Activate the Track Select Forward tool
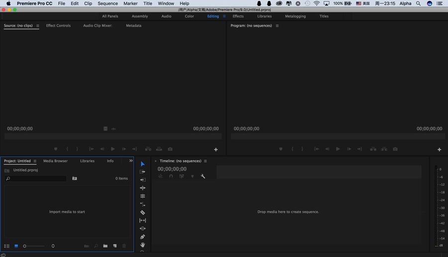This screenshot has width=448, height=257. coord(142,171)
